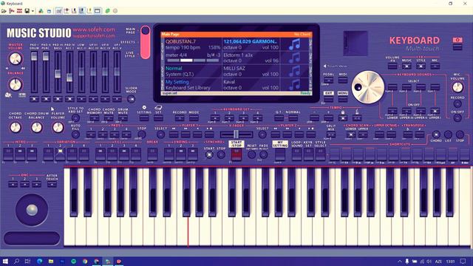Toggle the mic ON/OFF round button
The width and height of the screenshot is (473, 266).
[x=457, y=118]
